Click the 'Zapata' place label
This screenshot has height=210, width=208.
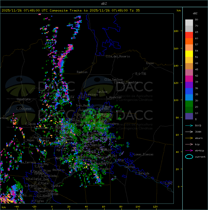tap(55, 186)
